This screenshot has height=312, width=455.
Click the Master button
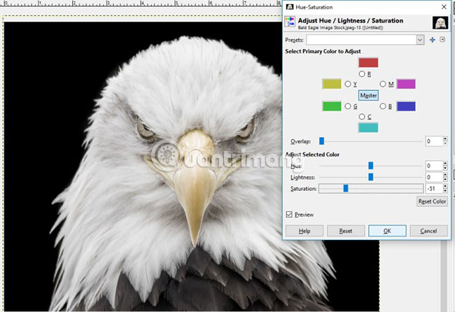point(368,95)
